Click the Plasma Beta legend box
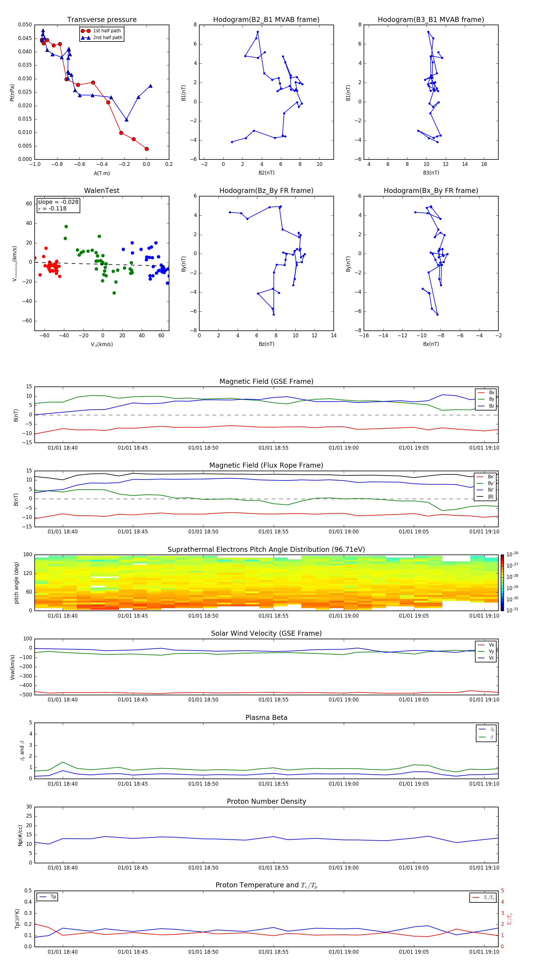The height and width of the screenshot is (978, 533). [486, 733]
